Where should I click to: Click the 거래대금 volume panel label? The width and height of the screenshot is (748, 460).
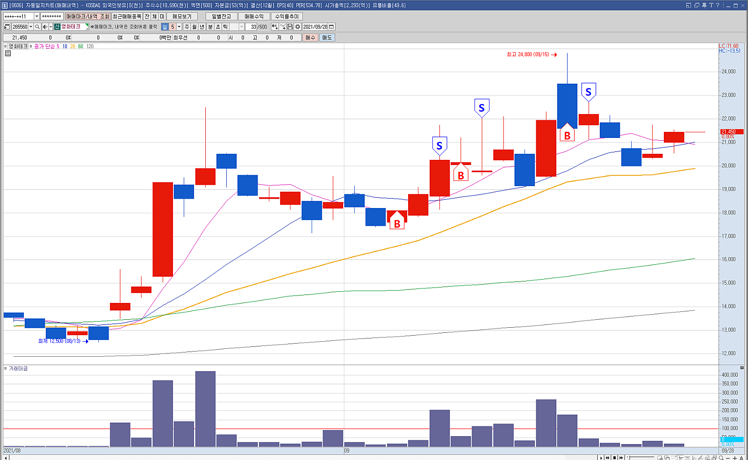(18, 369)
